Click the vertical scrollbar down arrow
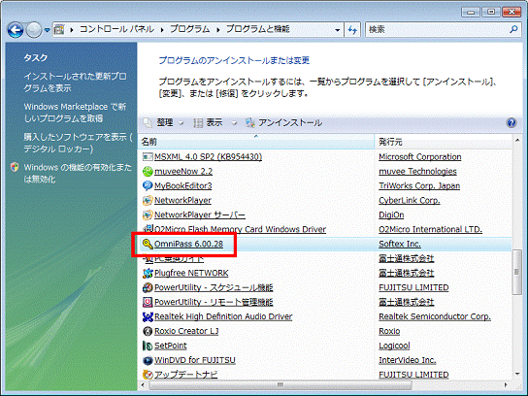The width and height of the screenshot is (528, 396). tap(517, 374)
